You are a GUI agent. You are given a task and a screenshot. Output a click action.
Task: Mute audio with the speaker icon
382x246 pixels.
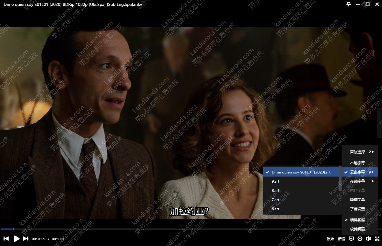pyautogui.click(x=369, y=239)
